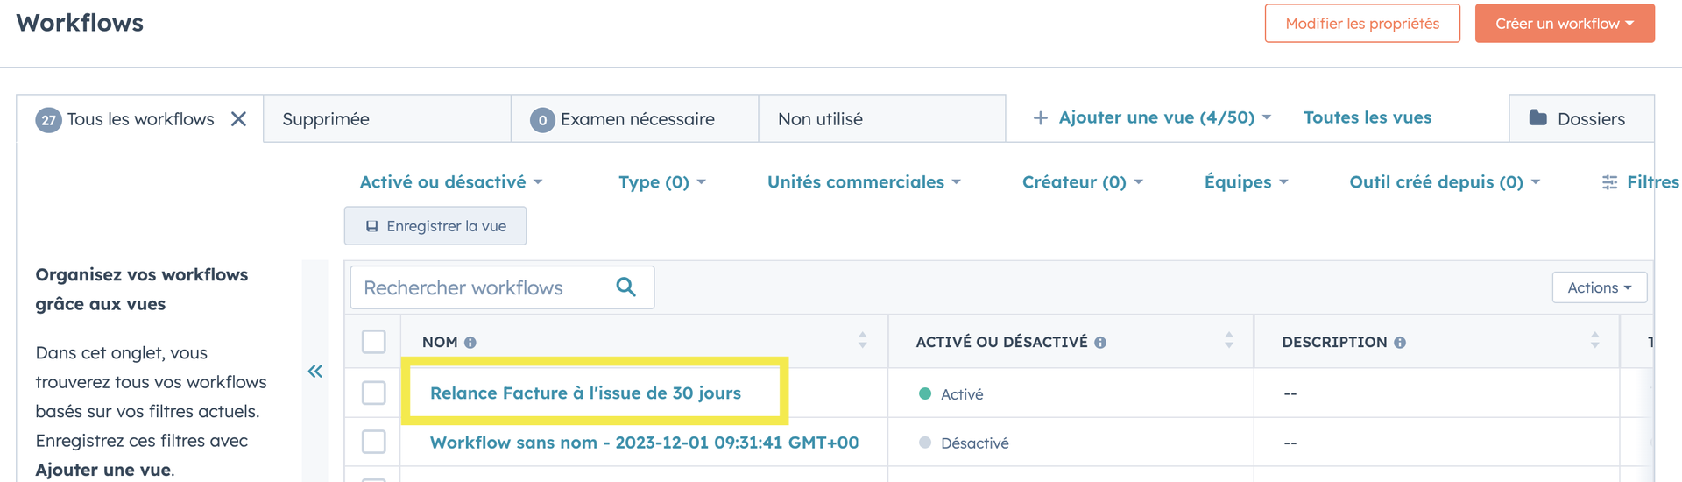This screenshot has height=482, width=1682.
Task: Click the Workflows page heading
Action: click(80, 23)
